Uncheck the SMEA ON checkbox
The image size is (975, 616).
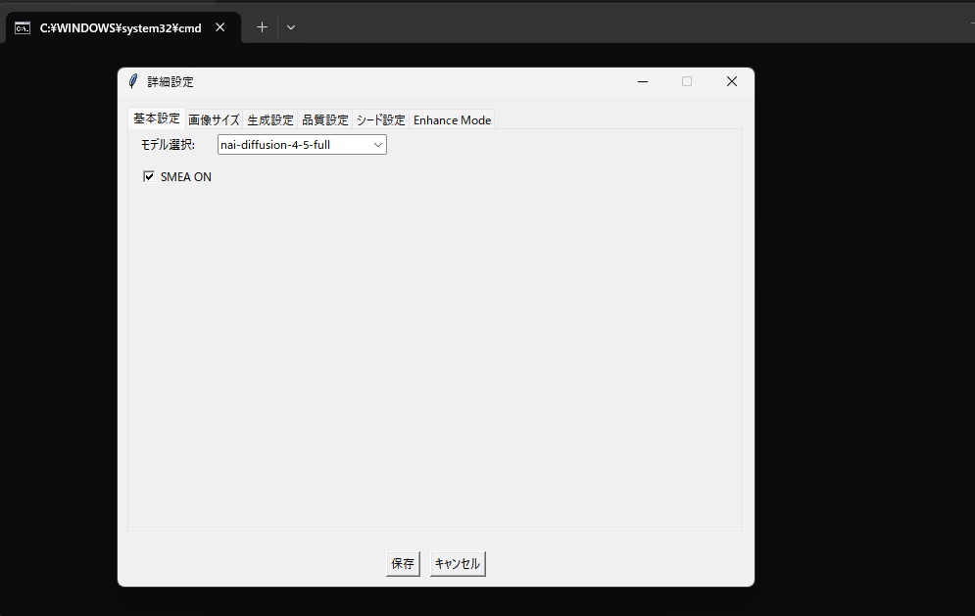coord(149,176)
